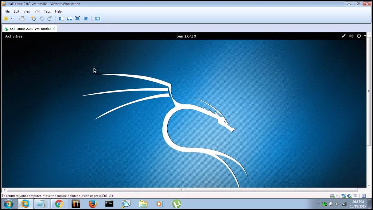Take a snapshot of the virtual machine
This screenshot has height=210, width=373.
pos(34,18)
